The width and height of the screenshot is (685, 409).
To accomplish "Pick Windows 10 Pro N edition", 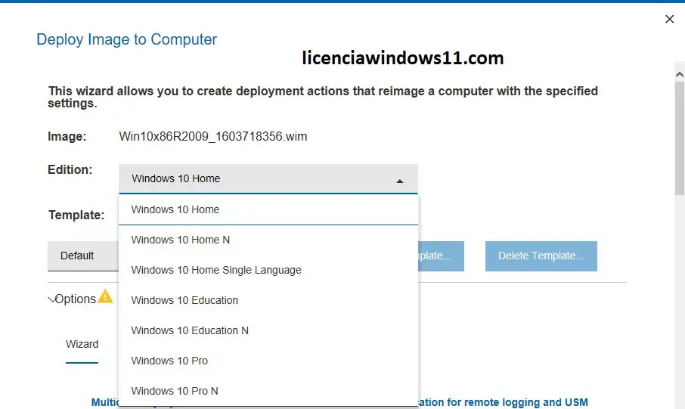I will pos(268,391).
